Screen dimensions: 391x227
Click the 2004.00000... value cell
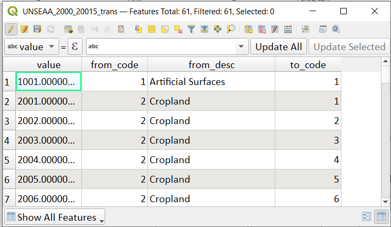(x=49, y=160)
